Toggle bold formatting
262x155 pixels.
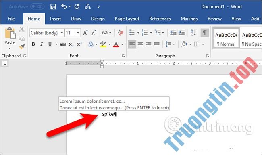(33, 44)
